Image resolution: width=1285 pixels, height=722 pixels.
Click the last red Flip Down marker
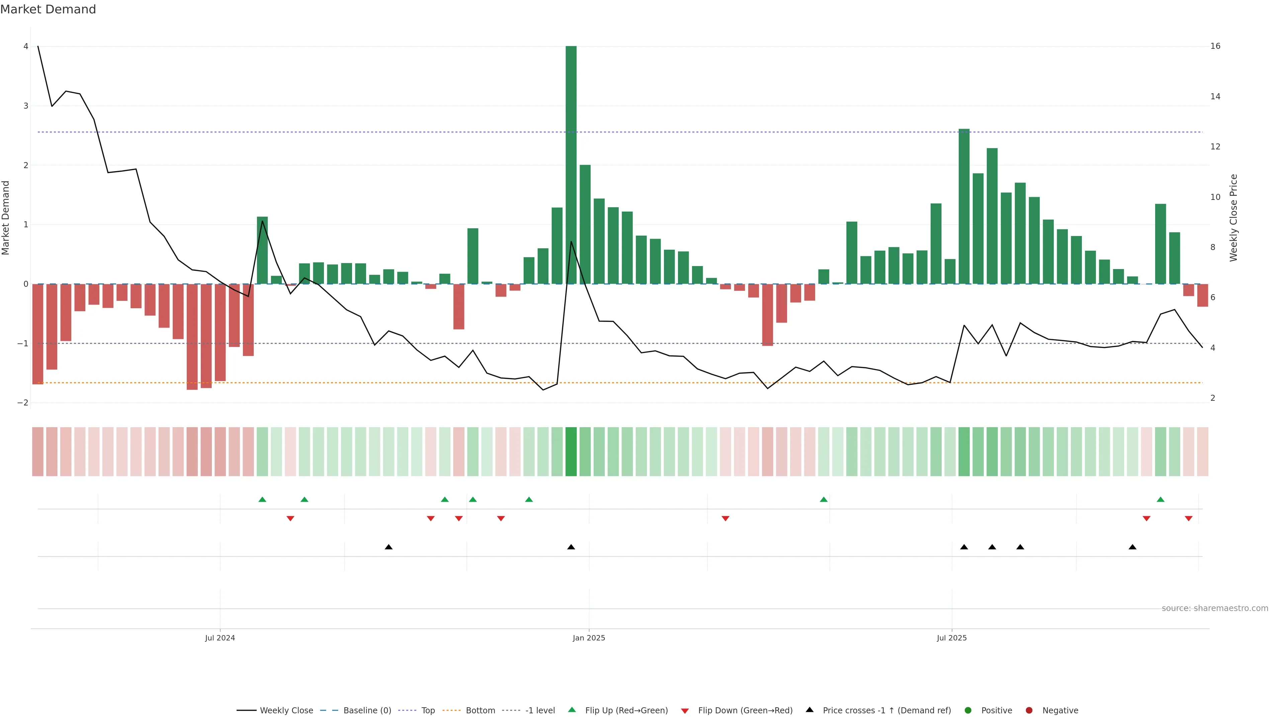click(1189, 519)
